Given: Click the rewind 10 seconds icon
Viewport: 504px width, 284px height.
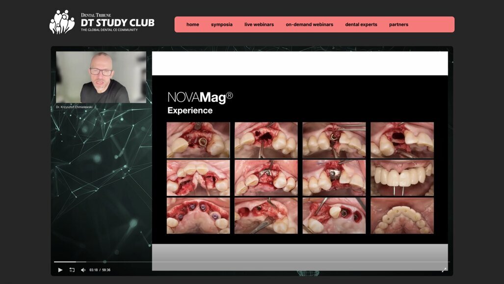Looking at the screenshot, I should point(72,270).
